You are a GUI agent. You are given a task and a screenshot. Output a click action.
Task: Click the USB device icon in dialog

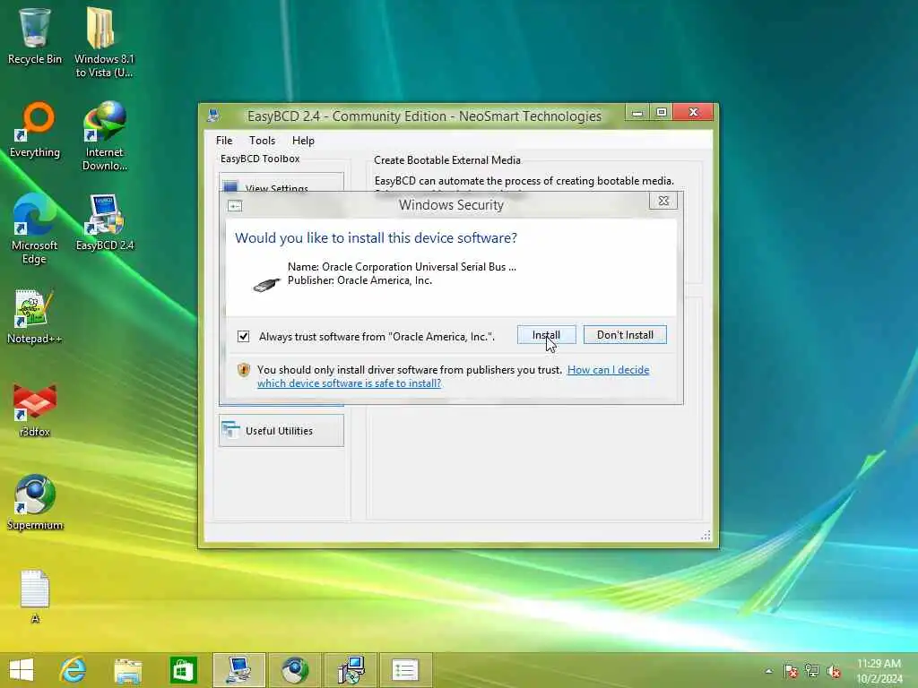[x=267, y=284]
